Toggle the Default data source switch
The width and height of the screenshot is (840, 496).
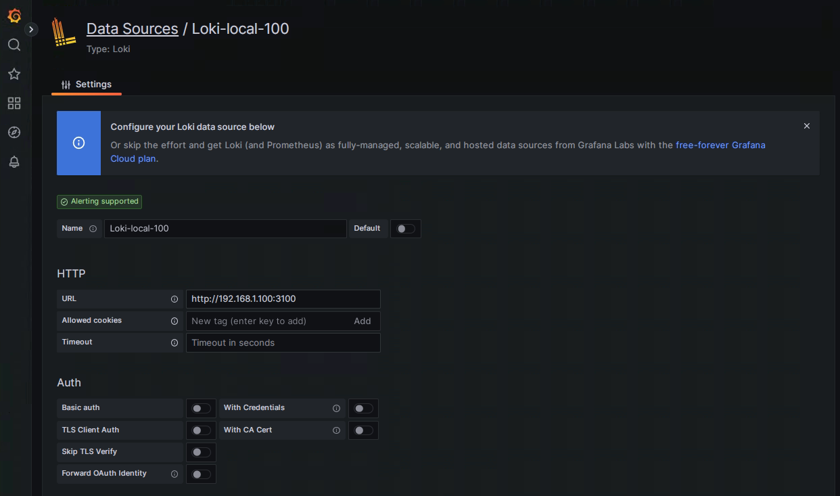406,229
